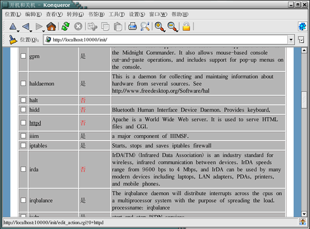Tick the httpd checkbox

[x=23, y=123]
